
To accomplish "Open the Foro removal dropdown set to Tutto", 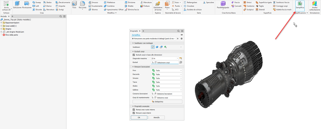I will [x=167, y=70].
